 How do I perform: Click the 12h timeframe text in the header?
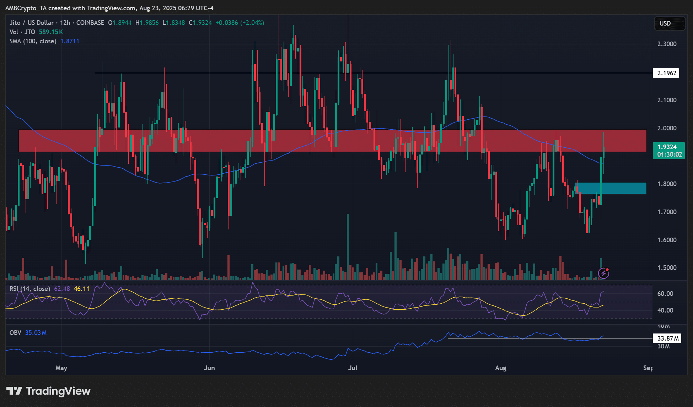65,23
